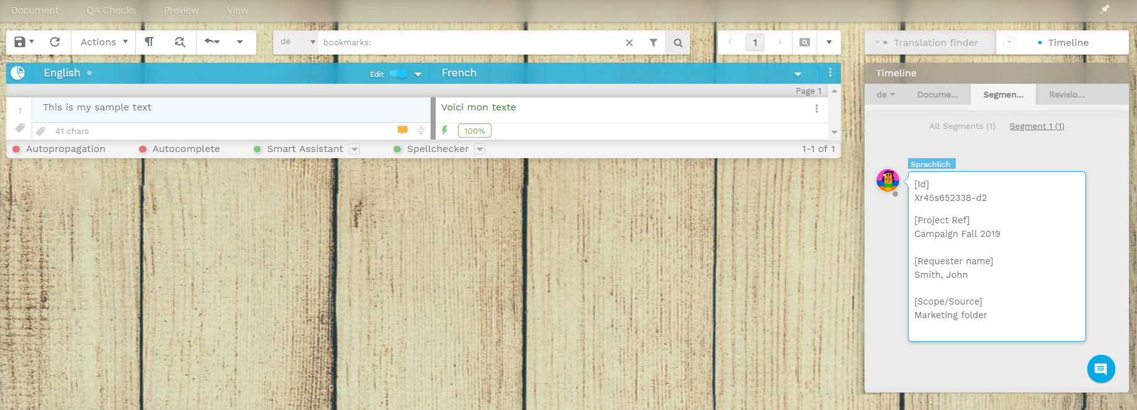
Task: Switch to the Revisions tab in Timeline
Action: 1066,95
